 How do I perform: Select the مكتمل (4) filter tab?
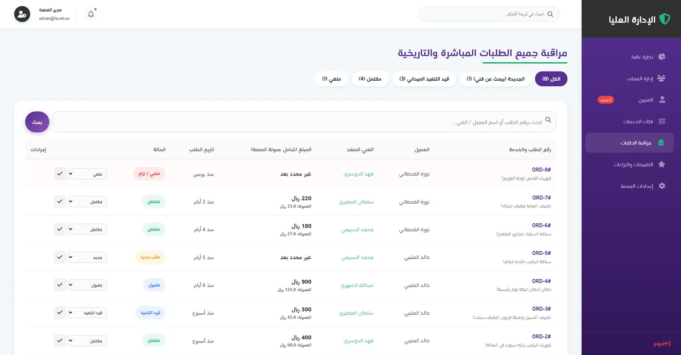[370, 79]
